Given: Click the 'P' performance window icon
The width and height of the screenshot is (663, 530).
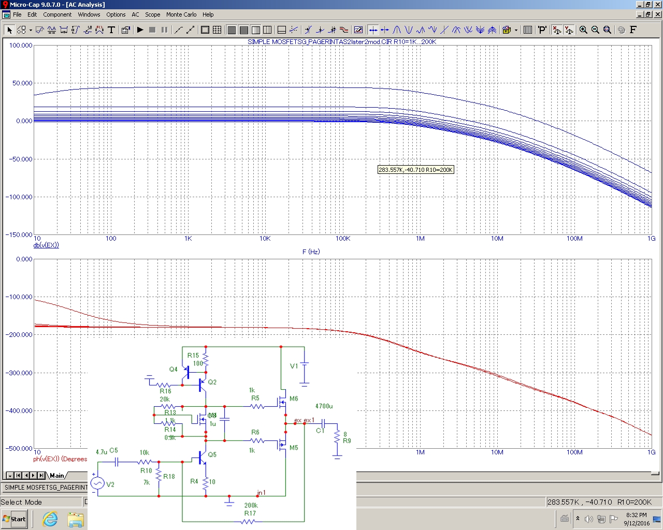Looking at the screenshot, I should point(542,30).
